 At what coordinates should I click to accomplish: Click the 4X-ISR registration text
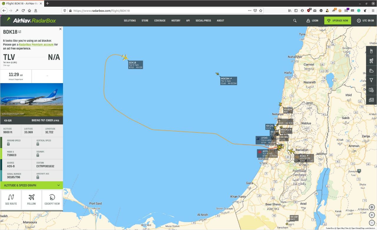(x=8, y=120)
